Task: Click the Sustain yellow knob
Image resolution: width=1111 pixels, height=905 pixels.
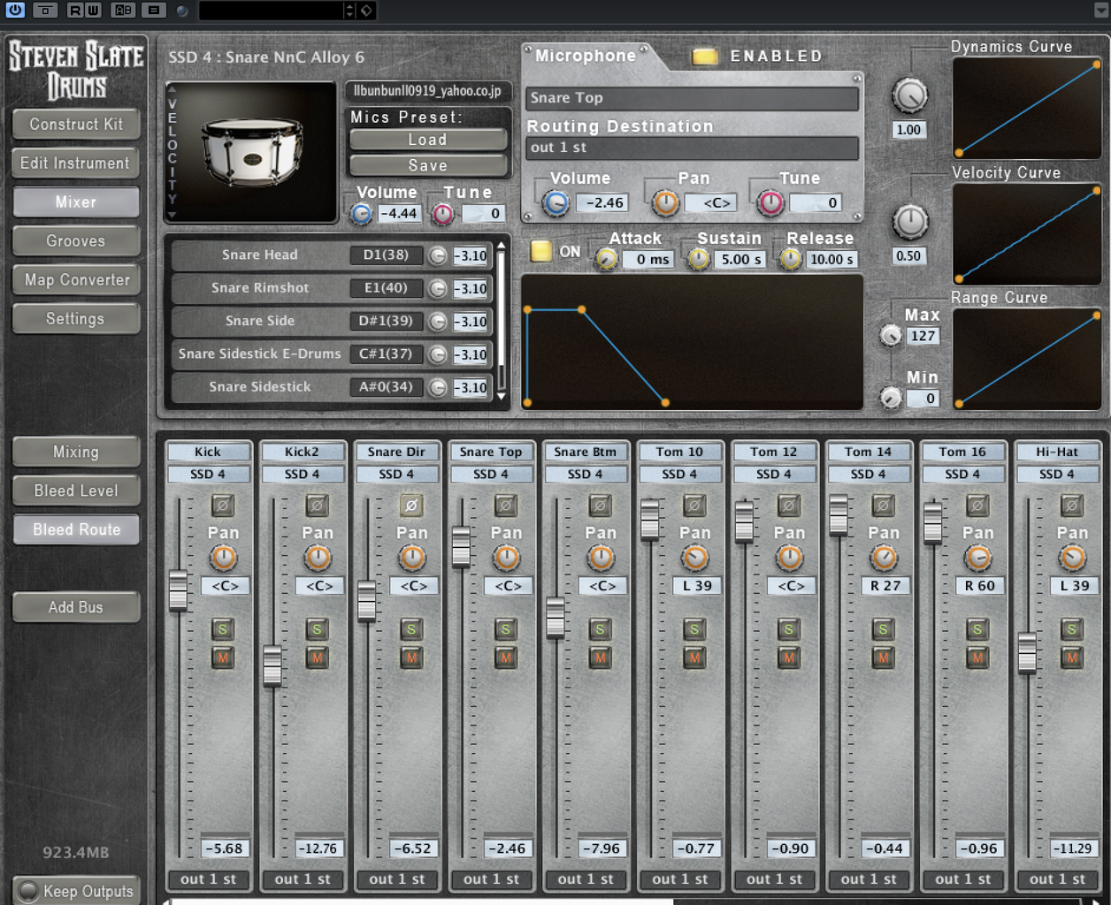Action: pyautogui.click(x=699, y=259)
